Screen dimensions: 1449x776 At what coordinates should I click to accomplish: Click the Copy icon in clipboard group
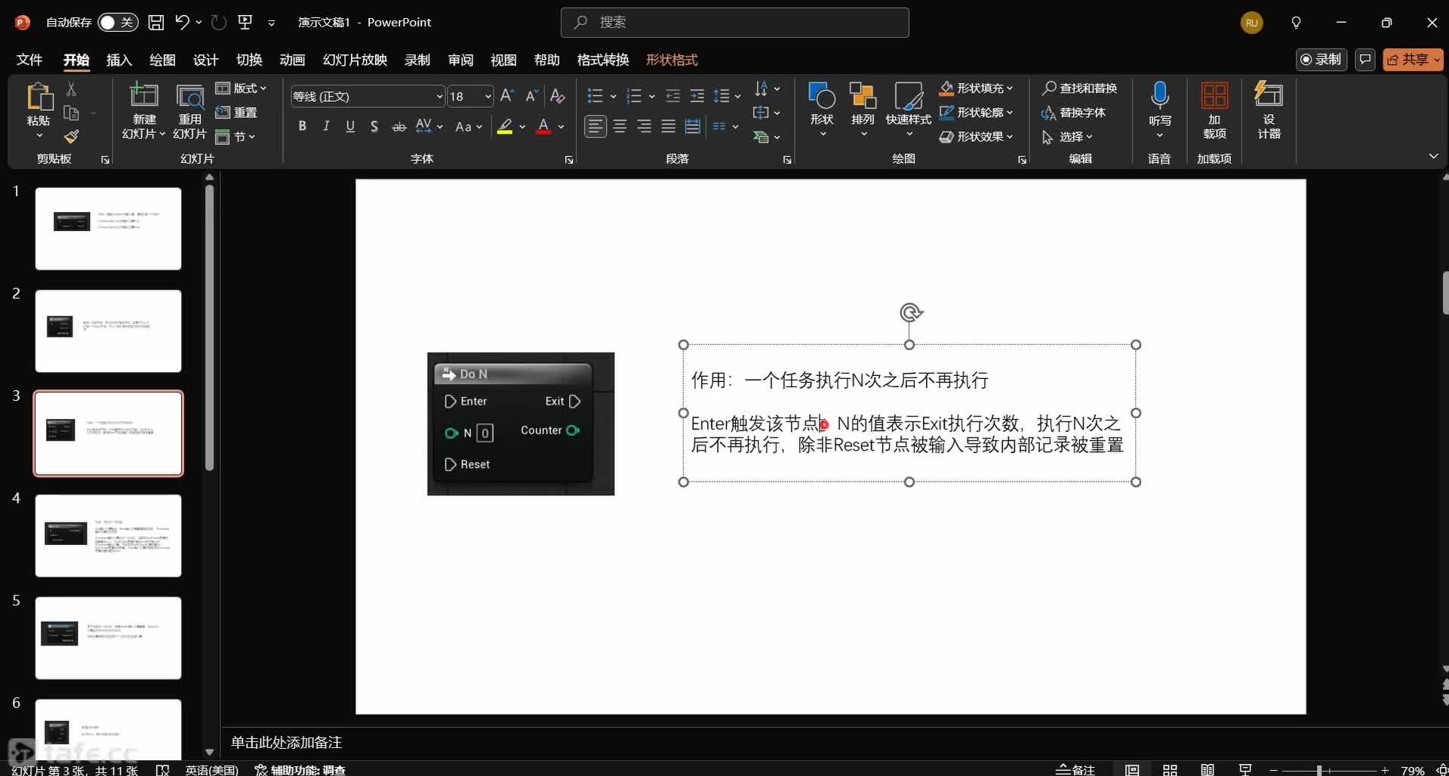tap(71, 113)
